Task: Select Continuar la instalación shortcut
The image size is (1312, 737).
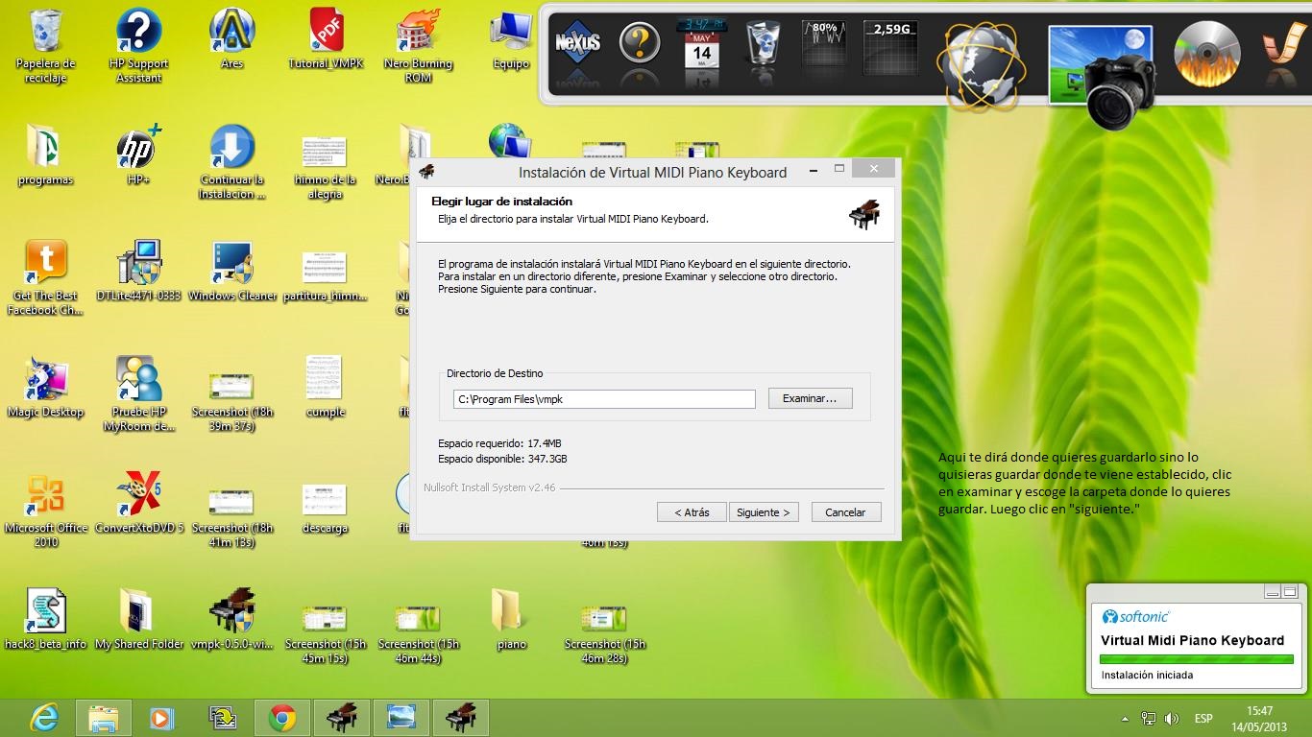Action: coord(231,161)
